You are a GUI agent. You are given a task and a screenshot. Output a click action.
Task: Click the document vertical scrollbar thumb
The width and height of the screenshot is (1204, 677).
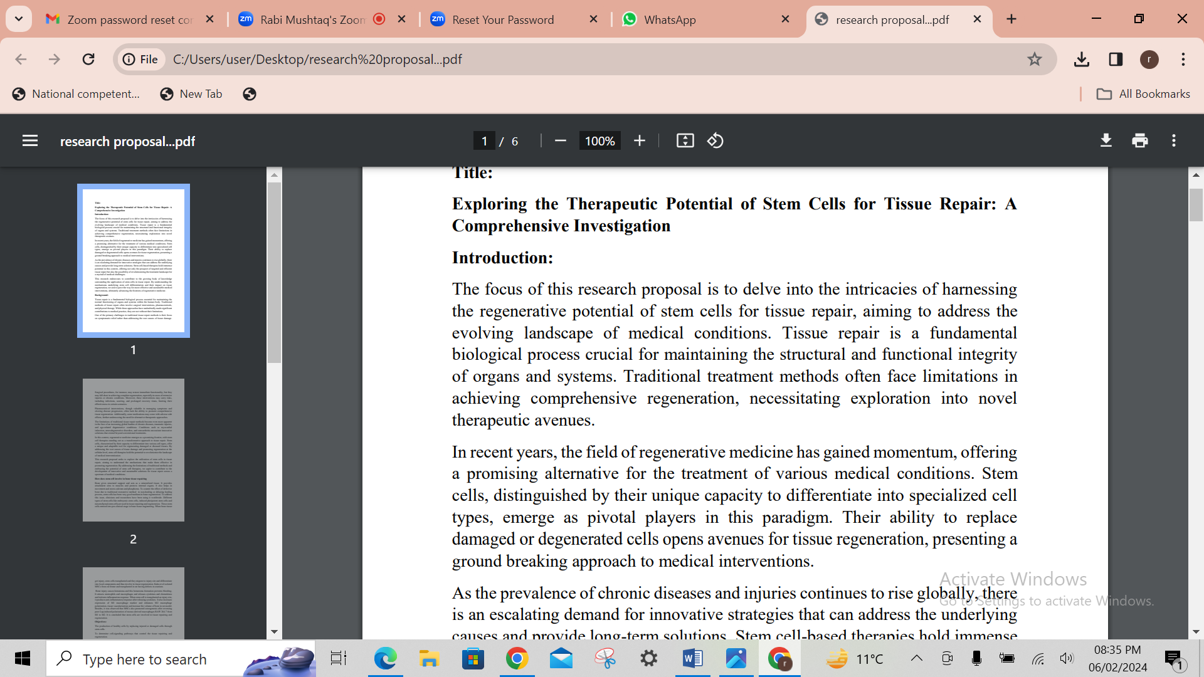click(1196, 204)
